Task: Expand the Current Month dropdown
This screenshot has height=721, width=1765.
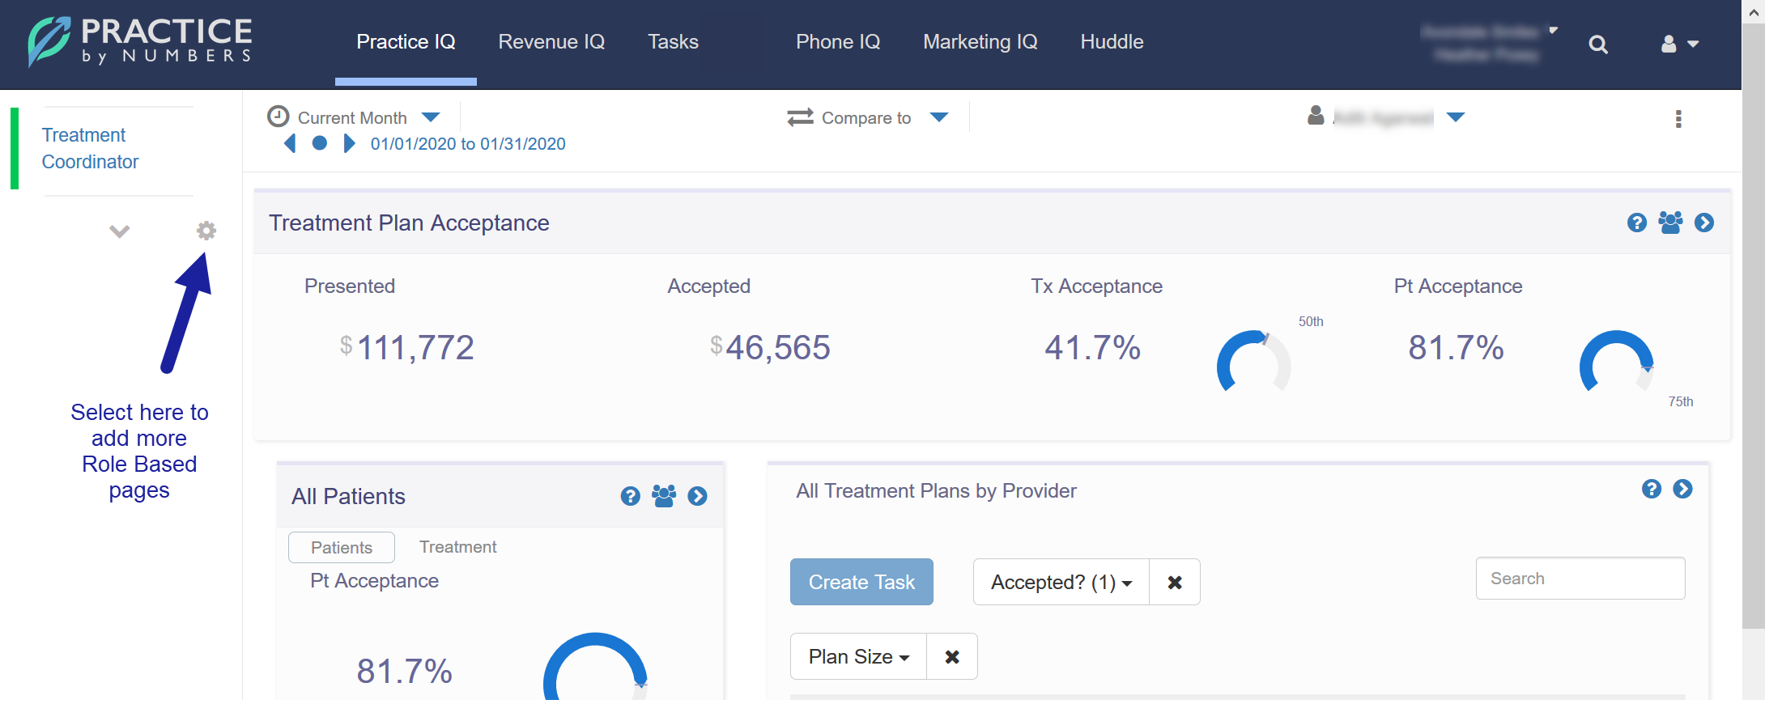Action: point(431,117)
